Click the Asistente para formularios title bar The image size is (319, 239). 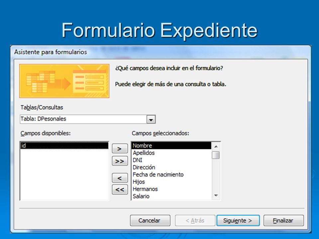[x=161, y=52]
